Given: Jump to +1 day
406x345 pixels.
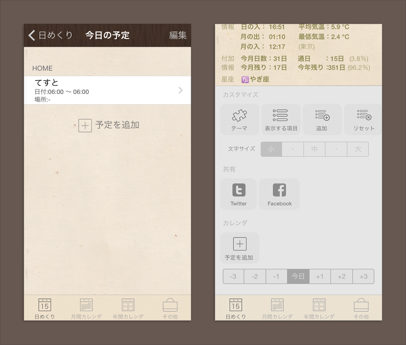Looking at the screenshot, I should [x=320, y=277].
